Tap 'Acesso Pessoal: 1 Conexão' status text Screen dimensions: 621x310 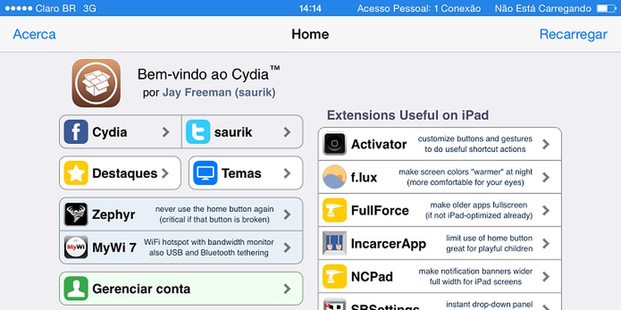419,8
